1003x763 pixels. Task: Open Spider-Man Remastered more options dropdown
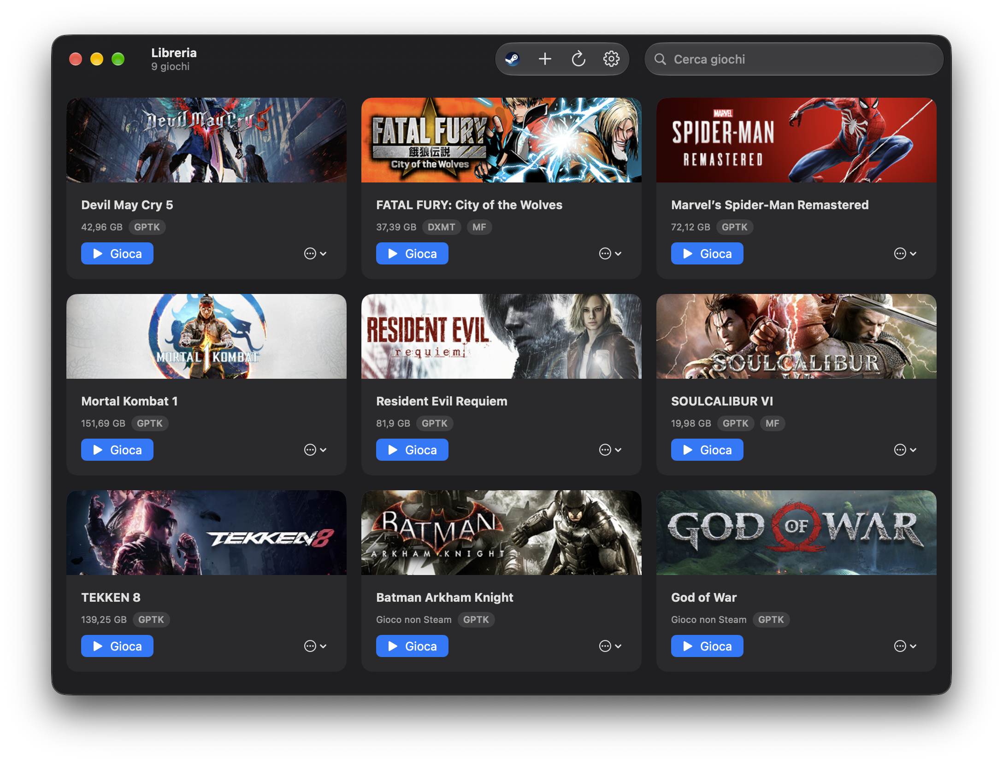[905, 253]
